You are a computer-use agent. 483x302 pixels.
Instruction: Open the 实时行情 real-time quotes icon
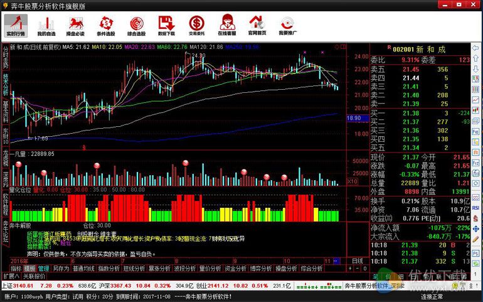tap(16, 26)
